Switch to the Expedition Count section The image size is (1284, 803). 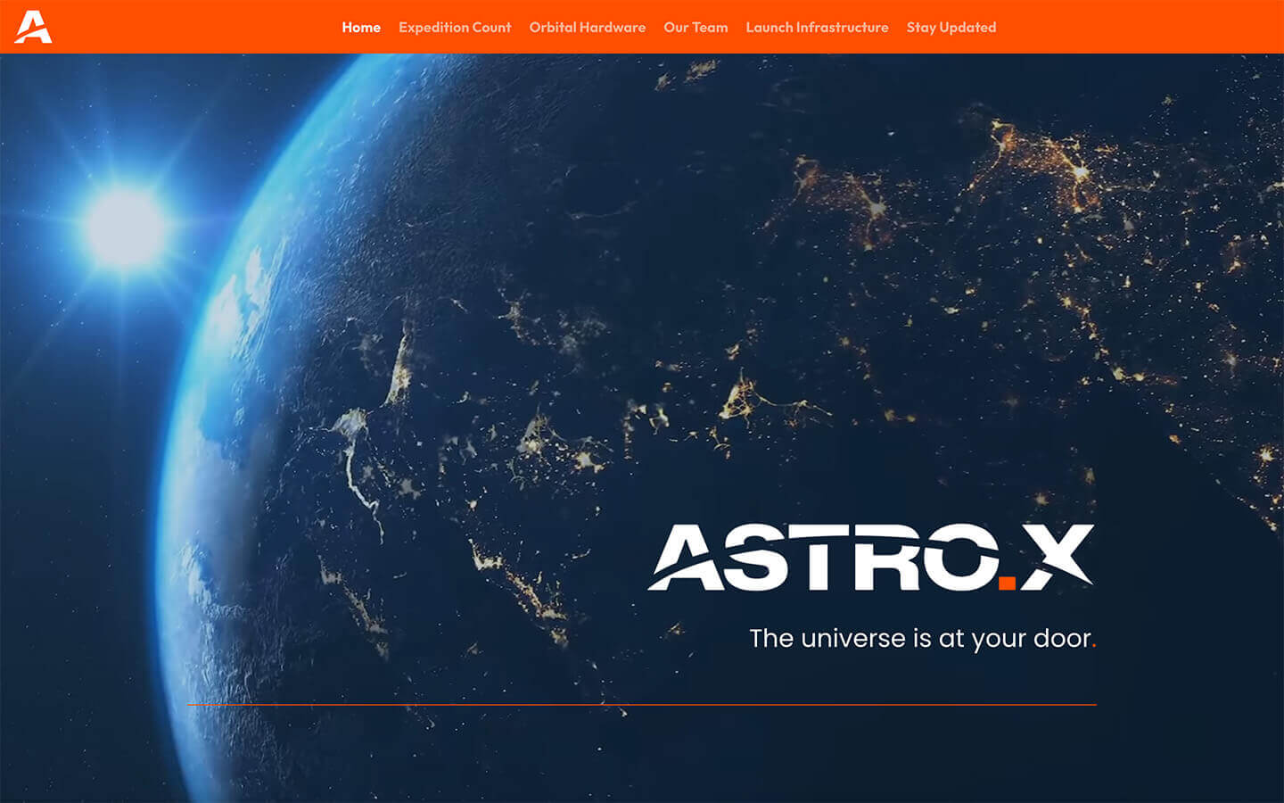(x=455, y=27)
